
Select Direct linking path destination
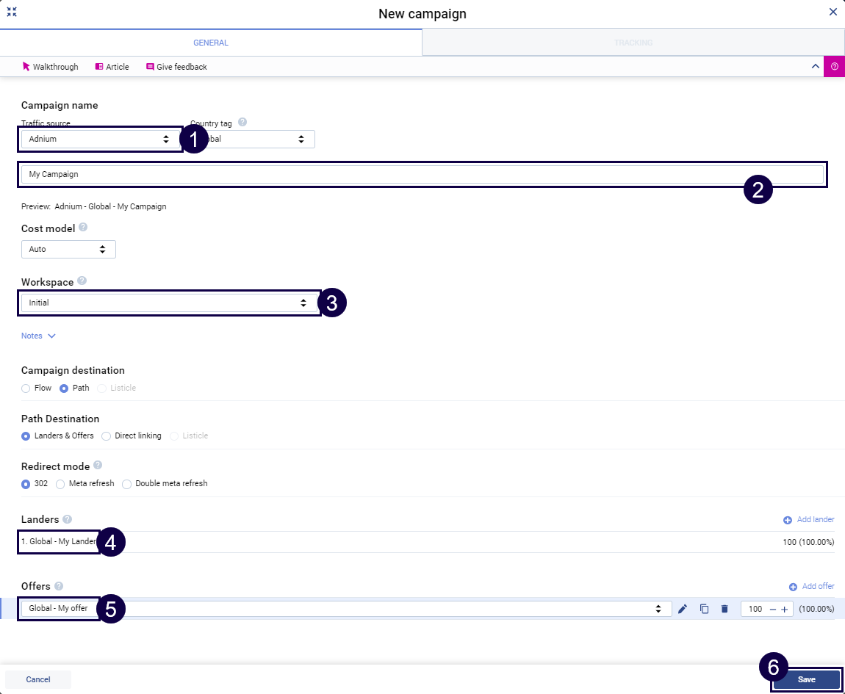pos(107,435)
